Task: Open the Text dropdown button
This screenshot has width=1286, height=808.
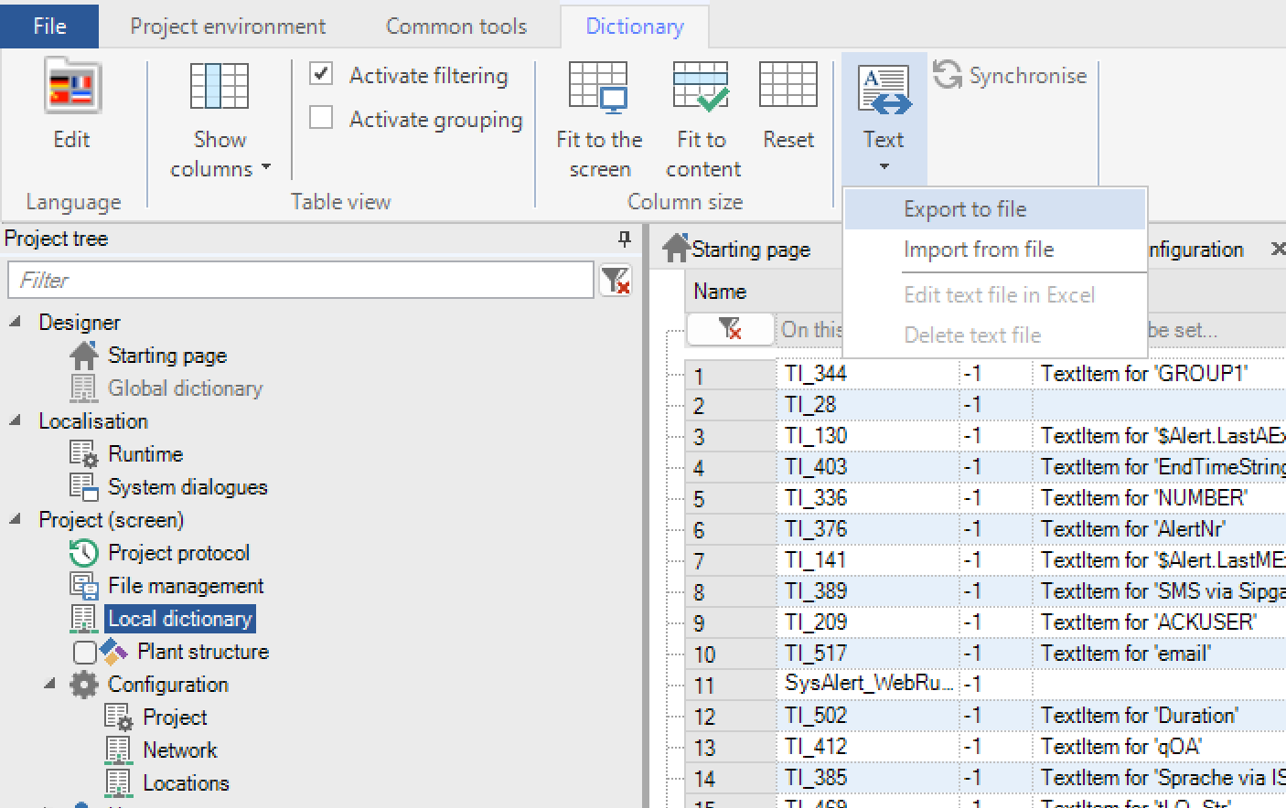Action: point(884,118)
